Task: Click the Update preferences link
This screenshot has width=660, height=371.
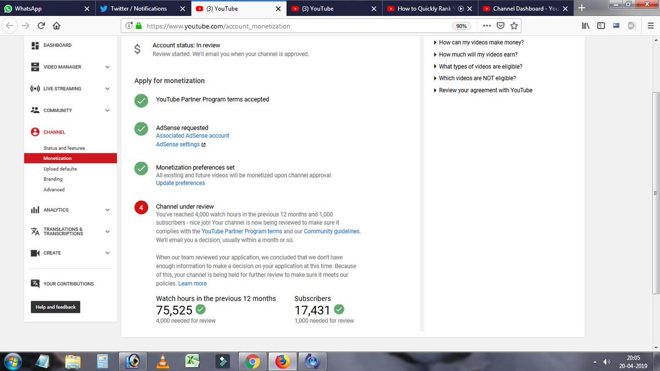Action: (x=180, y=183)
